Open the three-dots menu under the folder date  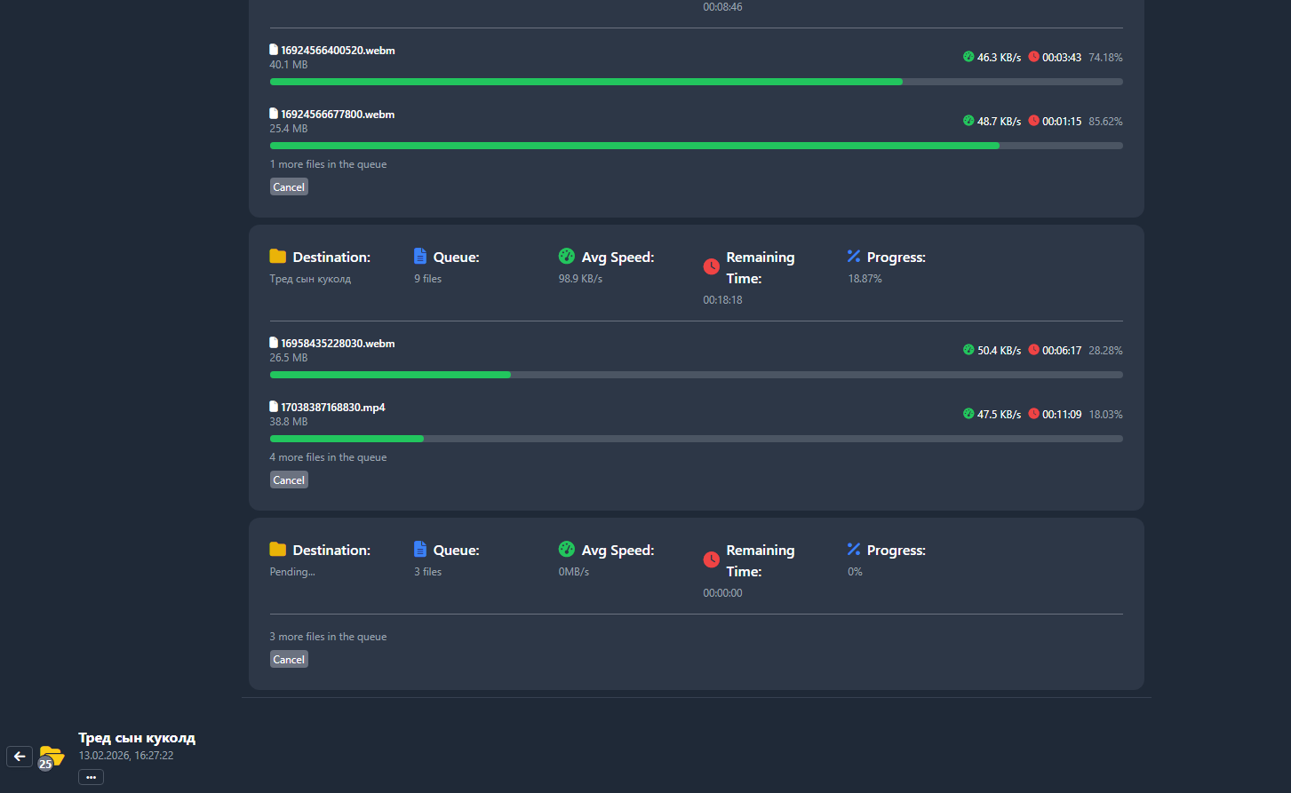[91, 777]
